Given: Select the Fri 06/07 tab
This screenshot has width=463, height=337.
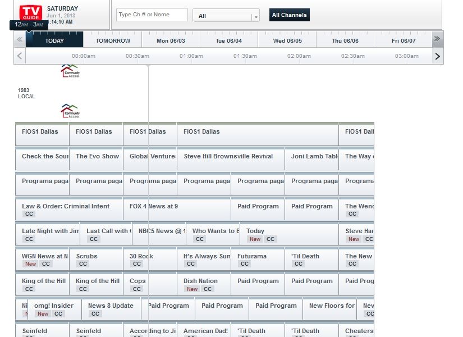Looking at the screenshot, I should [x=404, y=41].
